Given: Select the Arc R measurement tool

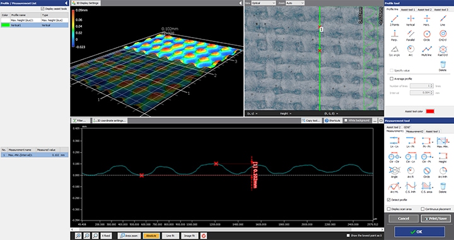Looking at the screenshot, I should 410,173.
